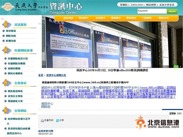This screenshot has width=183, height=137.
Task: Click the bullet icon beside 教學服務
Action: 3,31
